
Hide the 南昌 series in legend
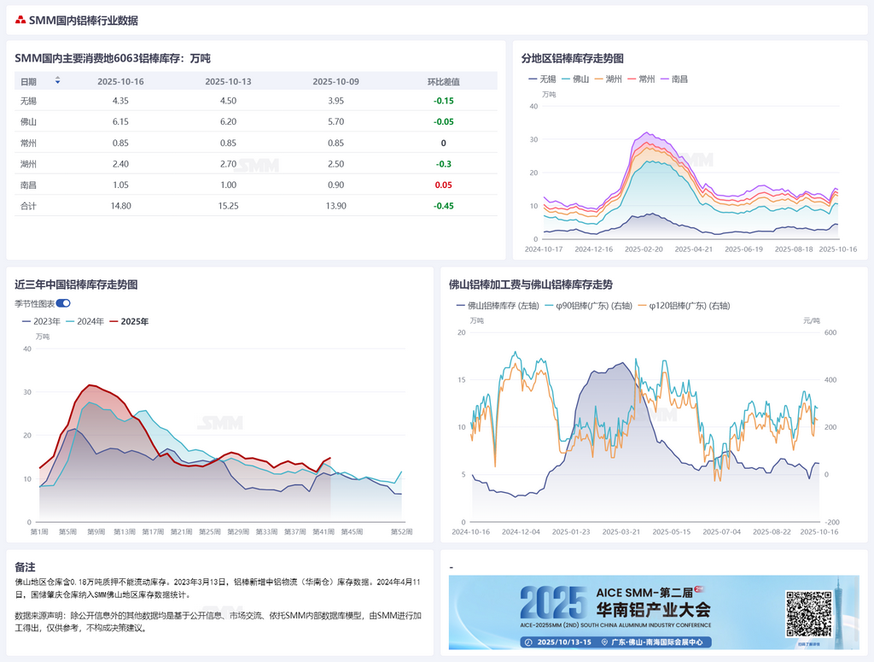click(x=677, y=79)
